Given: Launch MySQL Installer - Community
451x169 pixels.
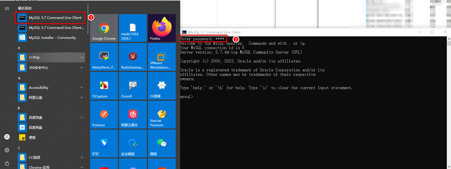Looking at the screenshot, I should pyautogui.click(x=51, y=38).
